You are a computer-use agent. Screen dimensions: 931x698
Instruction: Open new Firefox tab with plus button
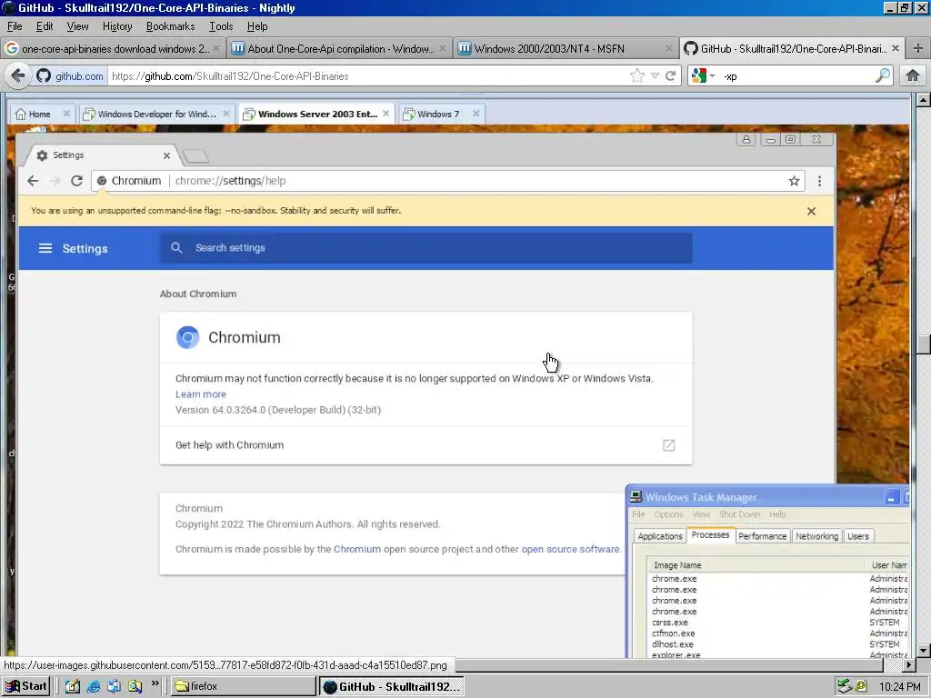point(918,49)
